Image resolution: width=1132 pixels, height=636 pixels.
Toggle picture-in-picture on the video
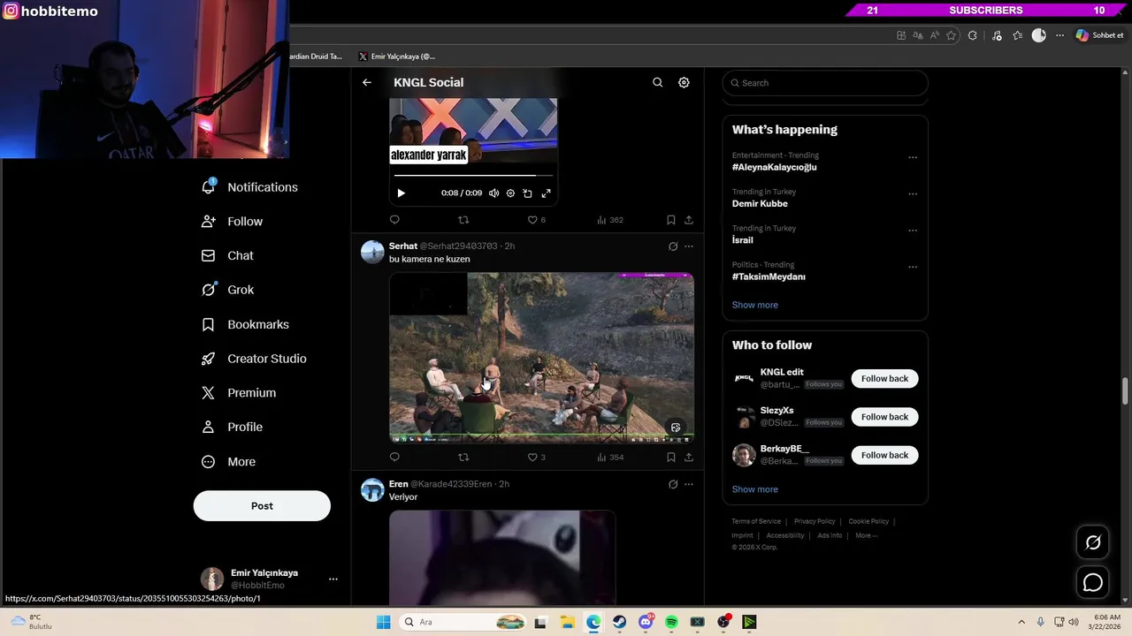coord(527,193)
